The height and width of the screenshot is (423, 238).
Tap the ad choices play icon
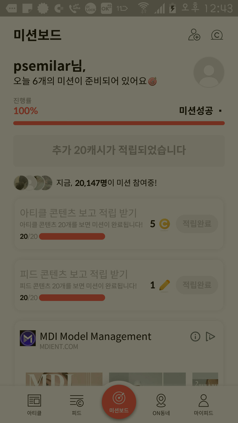point(210,336)
